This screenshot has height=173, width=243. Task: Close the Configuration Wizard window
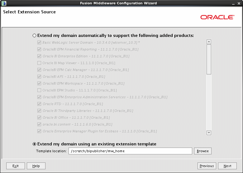239,3
